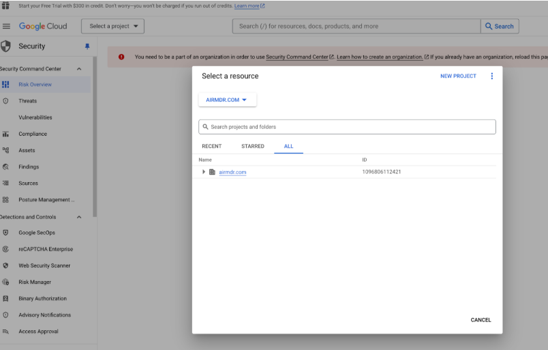Click the Access Approval icon

[x=5, y=331]
